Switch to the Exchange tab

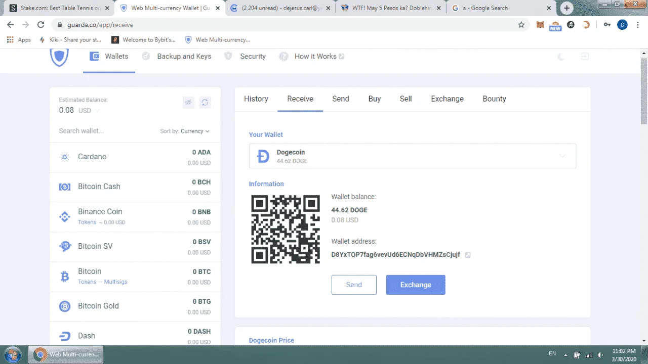448,99
